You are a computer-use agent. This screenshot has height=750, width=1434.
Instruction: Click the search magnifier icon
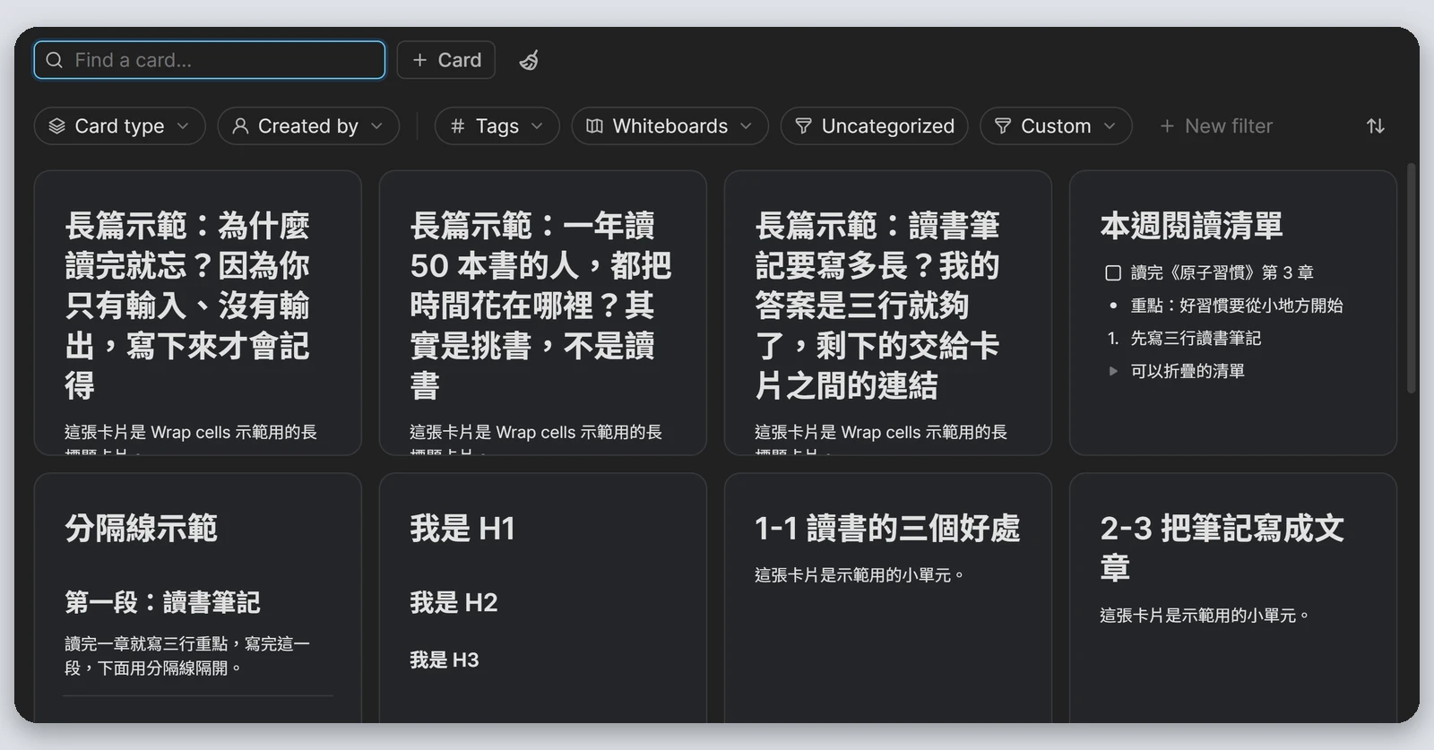[55, 60]
